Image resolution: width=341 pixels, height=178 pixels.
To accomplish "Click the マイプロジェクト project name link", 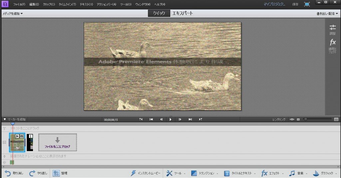I will (274, 4).
